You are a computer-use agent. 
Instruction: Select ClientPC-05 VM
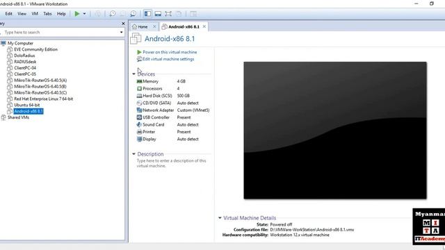[25, 74]
